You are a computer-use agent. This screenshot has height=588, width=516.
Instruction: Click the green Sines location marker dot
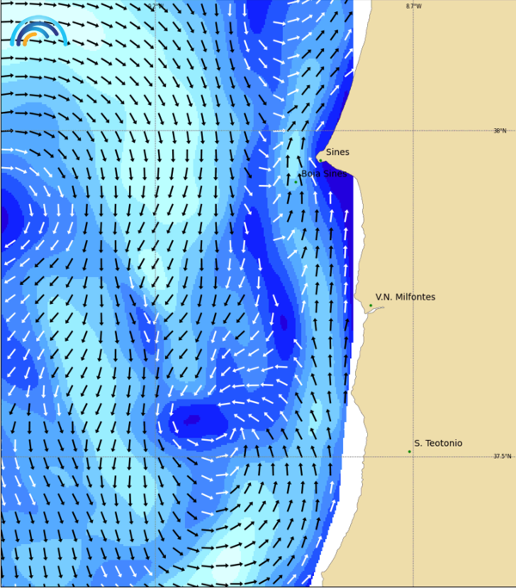[x=320, y=159]
